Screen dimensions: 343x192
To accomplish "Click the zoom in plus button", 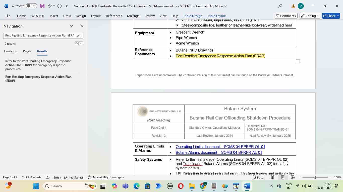I will pyautogui.click(x=330, y=177).
